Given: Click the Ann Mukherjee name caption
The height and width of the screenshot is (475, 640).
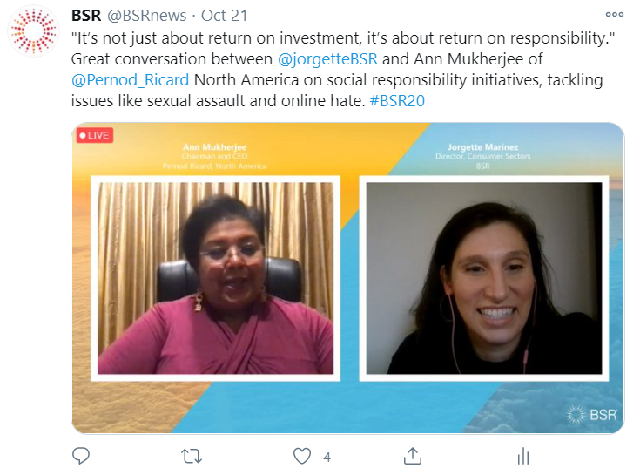Looking at the screenshot, I should click(x=214, y=147).
